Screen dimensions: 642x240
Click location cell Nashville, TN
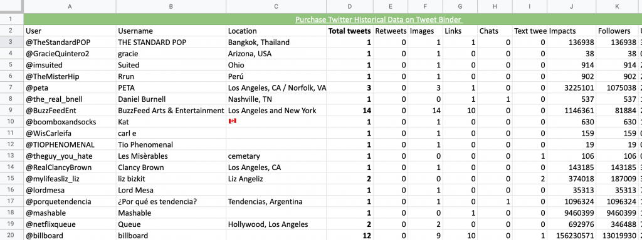(x=276, y=99)
